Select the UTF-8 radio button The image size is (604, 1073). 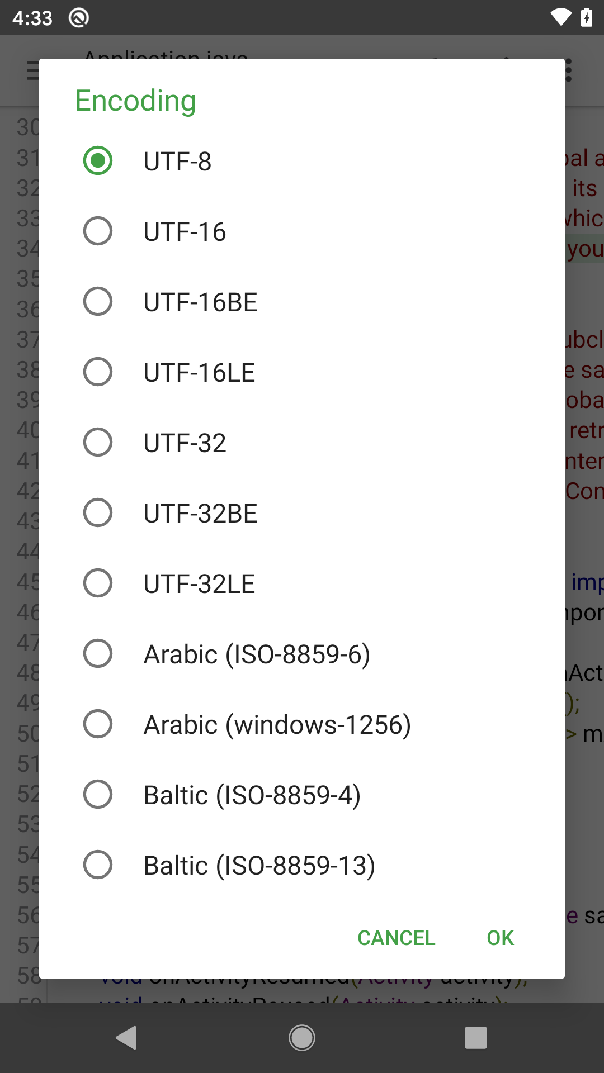point(98,161)
